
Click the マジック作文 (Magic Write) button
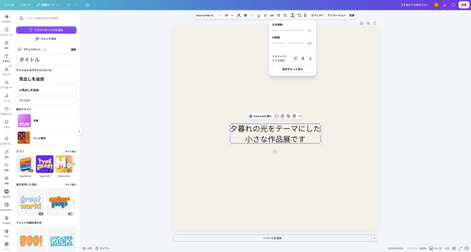(x=46, y=39)
